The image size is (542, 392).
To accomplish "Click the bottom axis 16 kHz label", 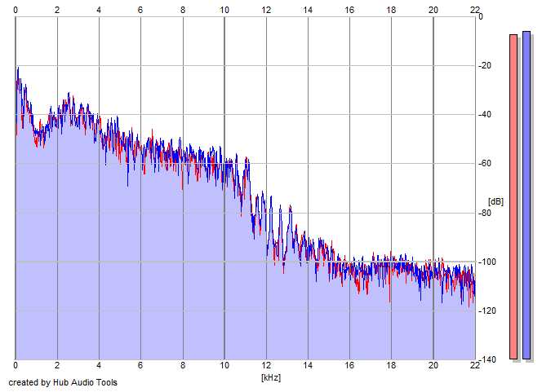I will [349, 365].
